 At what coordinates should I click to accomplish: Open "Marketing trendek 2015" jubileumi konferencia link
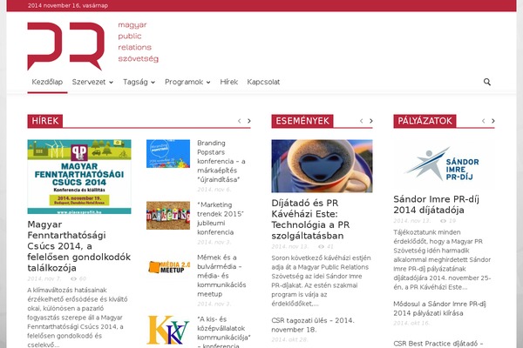(221, 218)
